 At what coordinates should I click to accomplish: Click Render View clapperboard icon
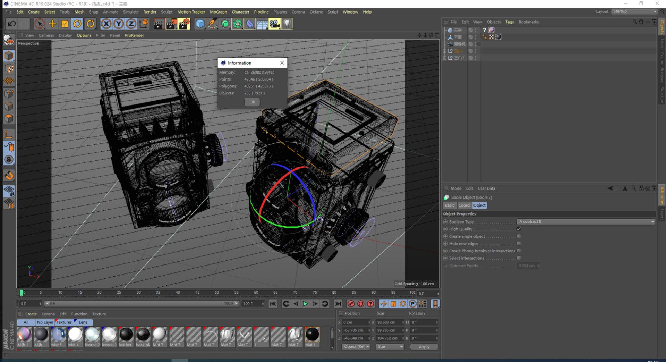[x=159, y=24]
